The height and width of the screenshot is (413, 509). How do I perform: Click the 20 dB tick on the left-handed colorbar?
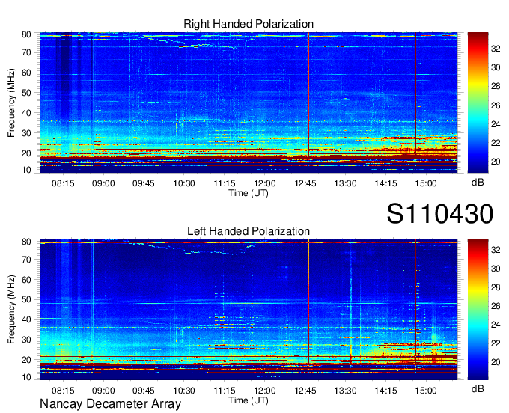pos(496,362)
